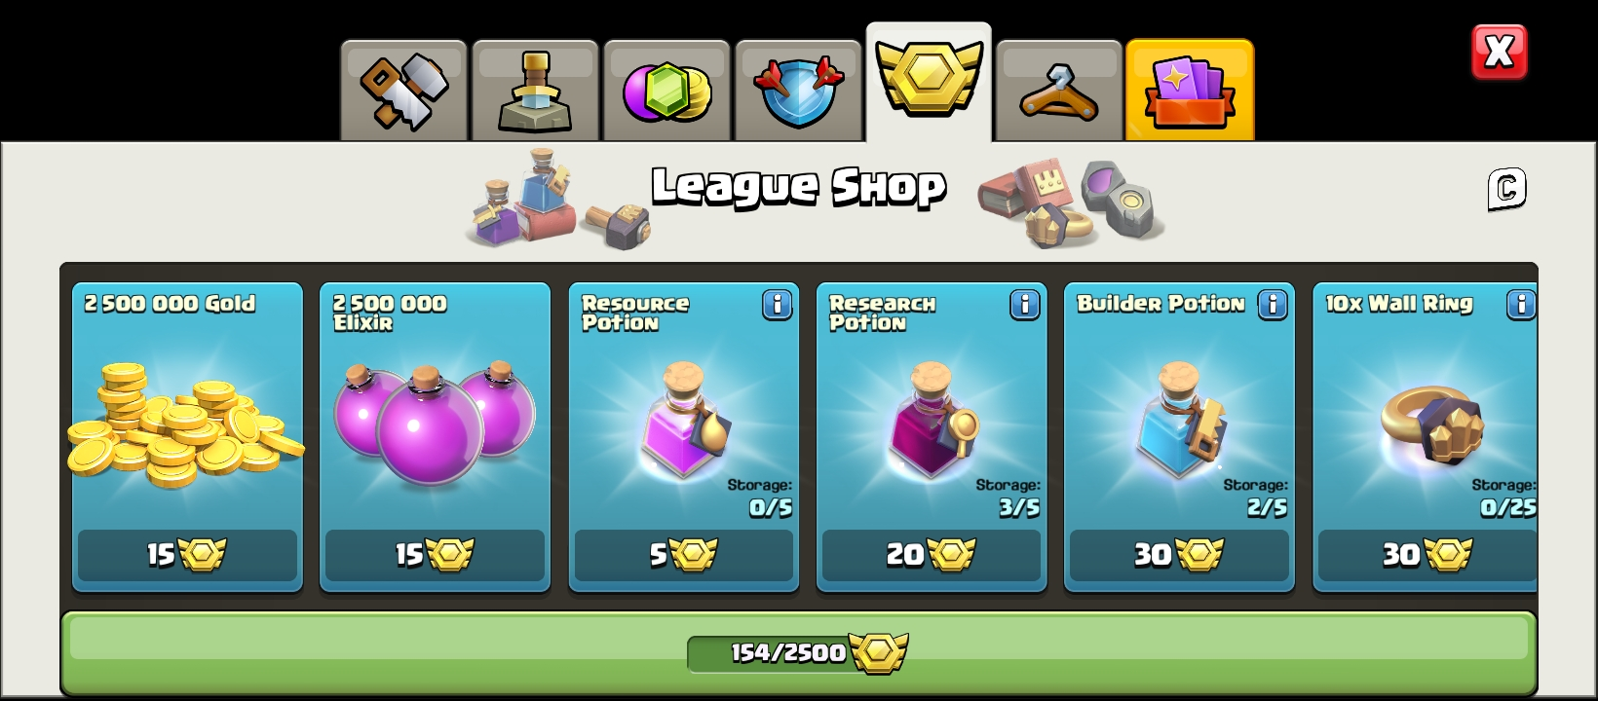
Task: Select the League Shop medal tab
Action: 929,83
